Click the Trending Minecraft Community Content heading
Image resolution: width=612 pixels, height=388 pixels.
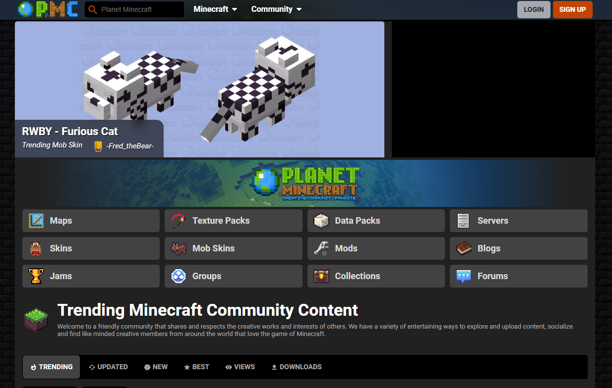click(x=208, y=310)
